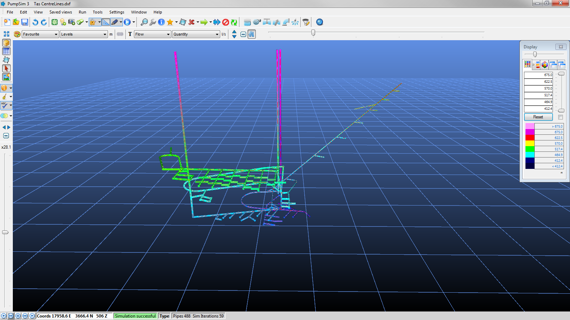This screenshot has height=320, width=570.
Task: Click the red X delete tool
Action: pos(191,22)
